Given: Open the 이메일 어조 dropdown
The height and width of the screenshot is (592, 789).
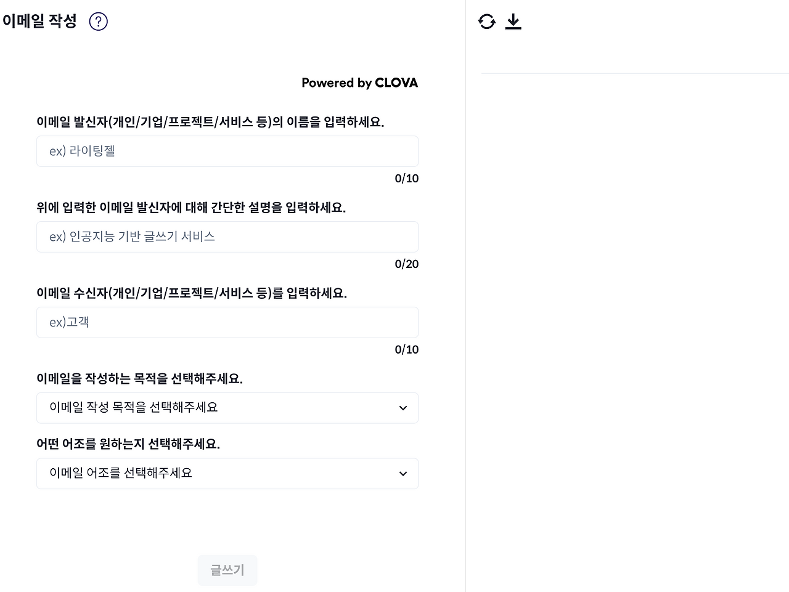Looking at the screenshot, I should tap(227, 473).
